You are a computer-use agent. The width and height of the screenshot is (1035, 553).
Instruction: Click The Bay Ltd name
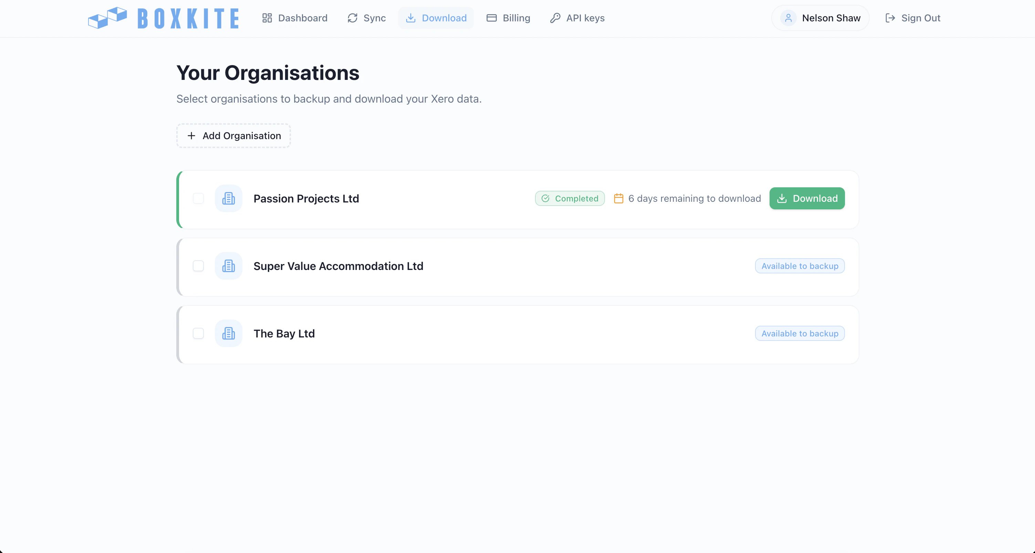pyautogui.click(x=284, y=334)
